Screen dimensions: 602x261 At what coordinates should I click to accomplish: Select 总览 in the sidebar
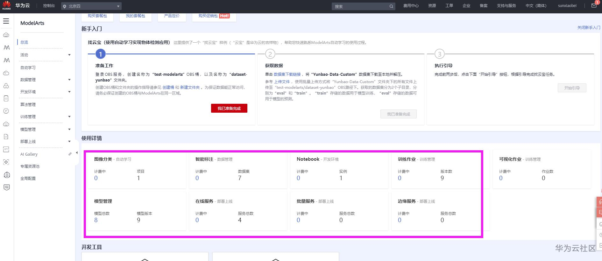24,42
